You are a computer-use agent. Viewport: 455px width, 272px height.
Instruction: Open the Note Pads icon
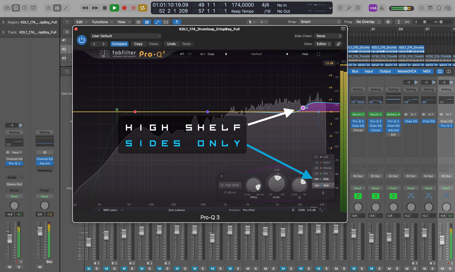coord(430,8)
